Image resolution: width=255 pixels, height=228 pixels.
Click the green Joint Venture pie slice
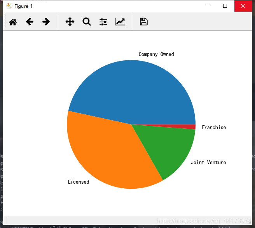click(168, 148)
